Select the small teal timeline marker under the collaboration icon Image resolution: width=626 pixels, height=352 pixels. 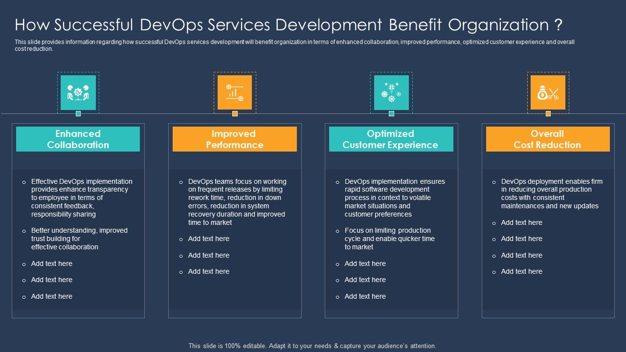pyautogui.click(x=78, y=113)
